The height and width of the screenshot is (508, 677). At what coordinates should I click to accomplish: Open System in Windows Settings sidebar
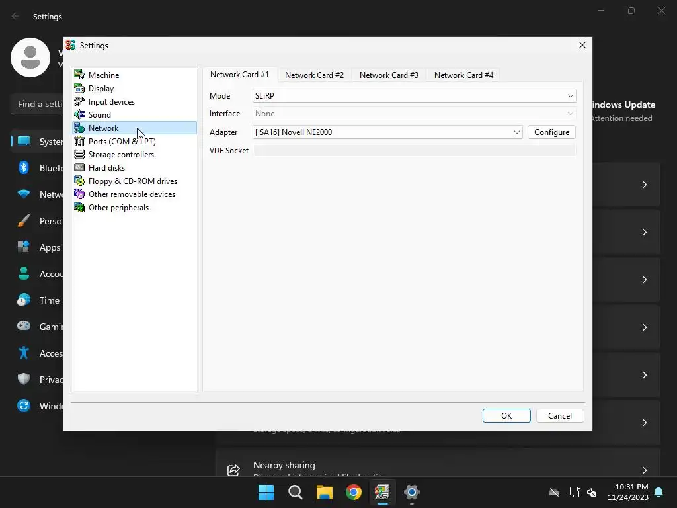click(x=38, y=142)
